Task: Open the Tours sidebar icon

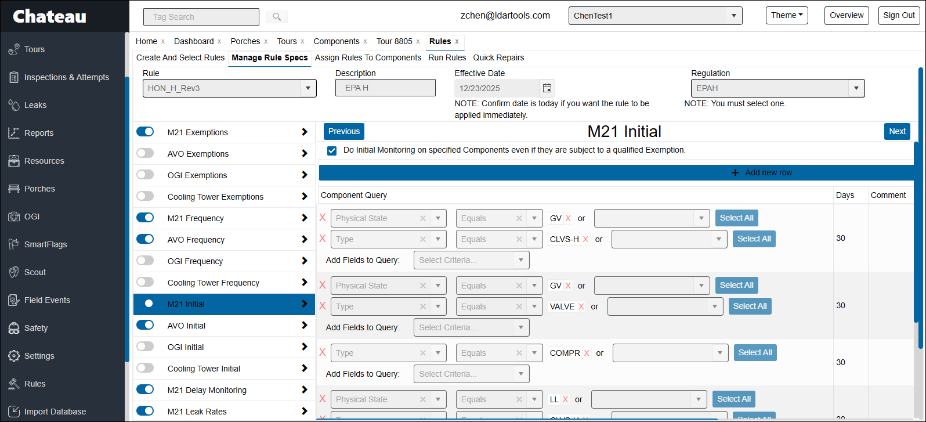Action: (14, 50)
